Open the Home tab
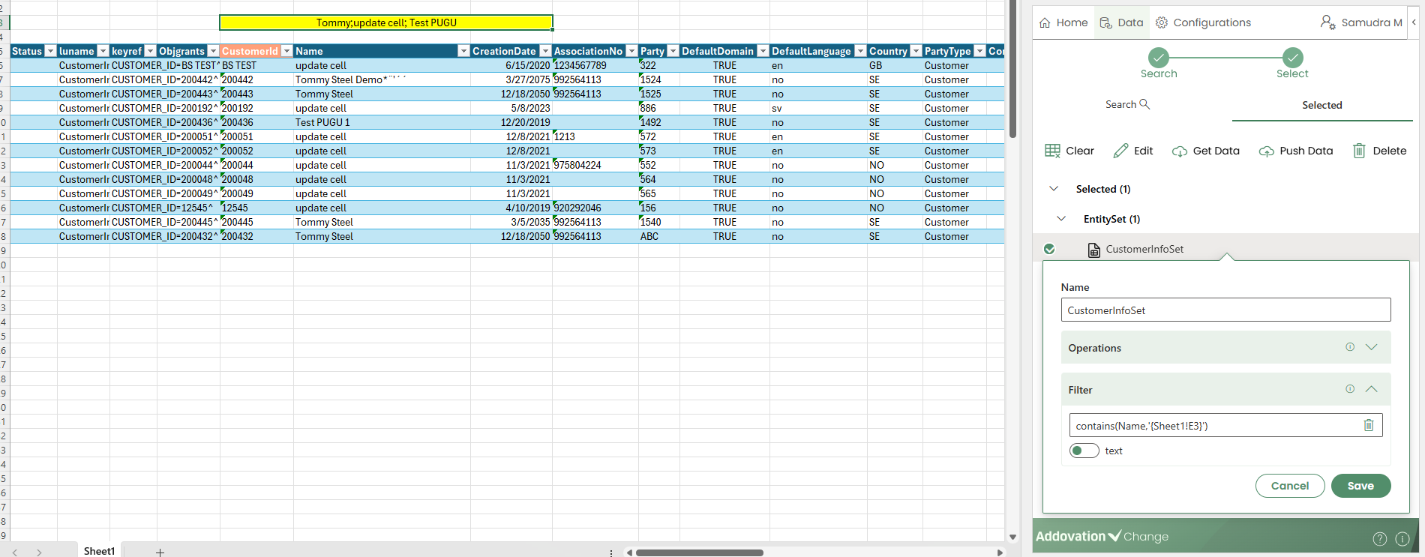The width and height of the screenshot is (1425, 557). click(x=1063, y=22)
